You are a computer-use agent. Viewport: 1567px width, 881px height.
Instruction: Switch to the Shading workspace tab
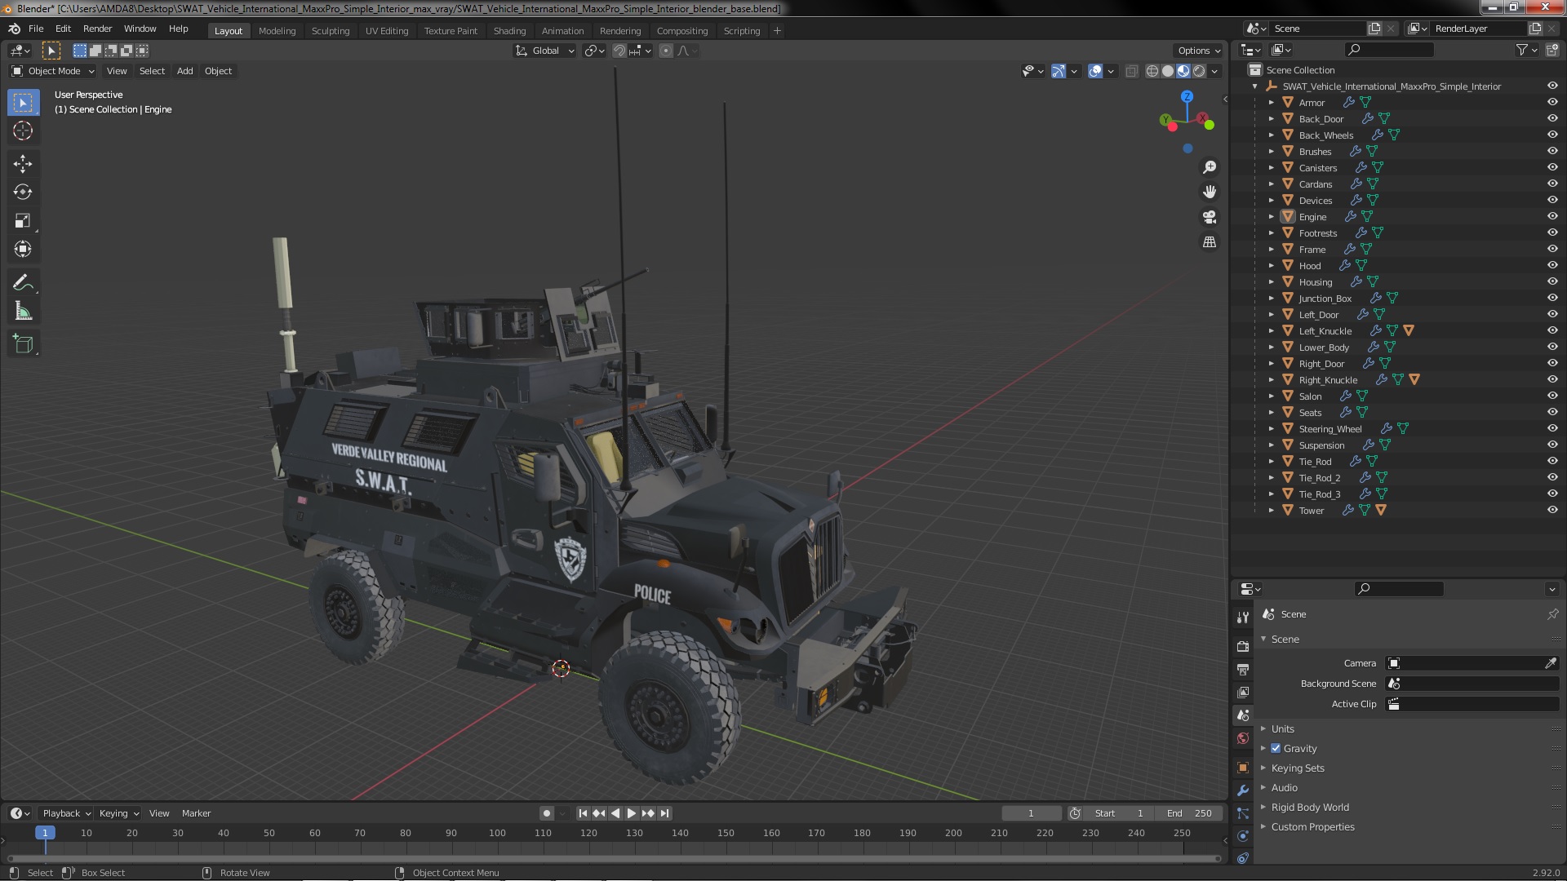(x=509, y=31)
